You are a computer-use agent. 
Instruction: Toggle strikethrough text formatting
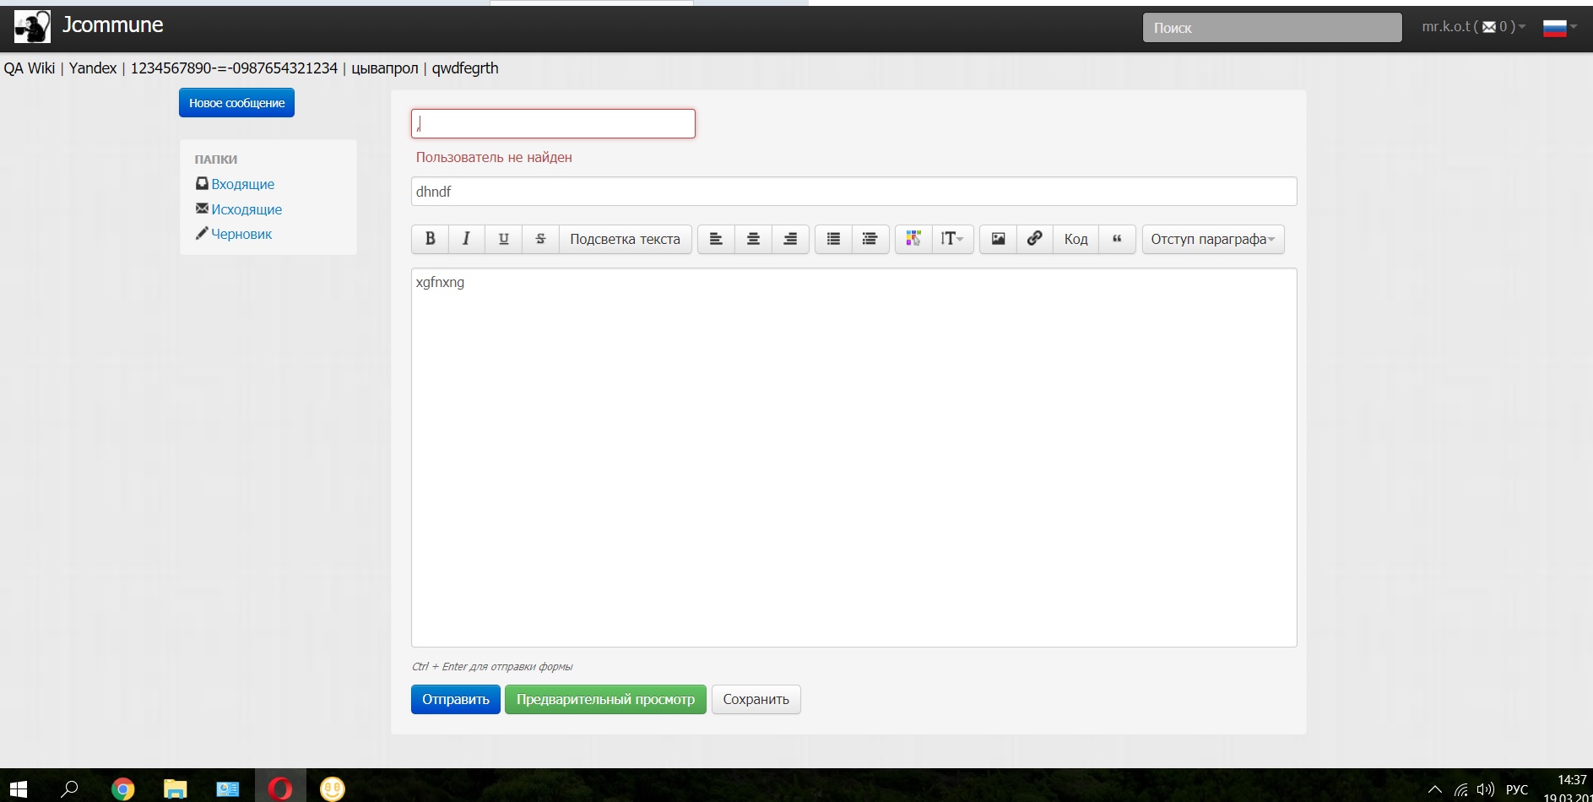click(x=540, y=239)
